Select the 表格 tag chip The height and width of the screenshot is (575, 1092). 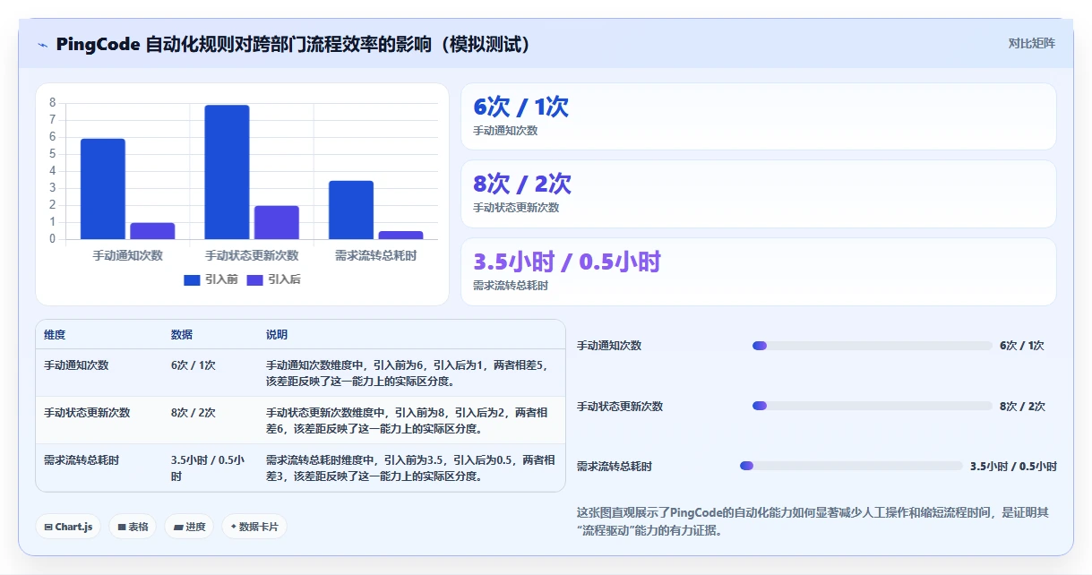pyautogui.click(x=133, y=527)
